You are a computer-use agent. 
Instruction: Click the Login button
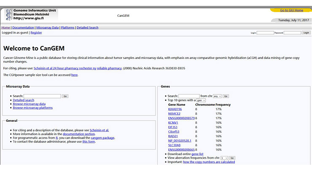(306, 32)
